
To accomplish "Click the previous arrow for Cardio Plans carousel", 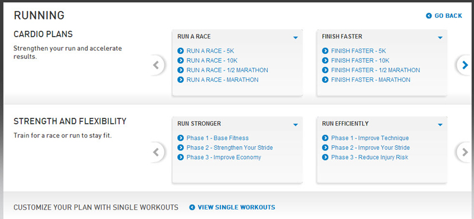I will pyautogui.click(x=156, y=65).
